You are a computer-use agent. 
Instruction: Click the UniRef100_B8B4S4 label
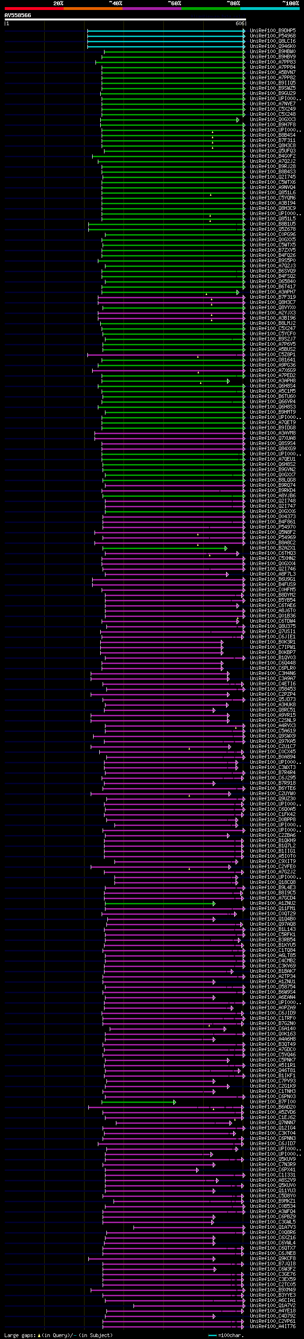pyautogui.click(x=273, y=135)
